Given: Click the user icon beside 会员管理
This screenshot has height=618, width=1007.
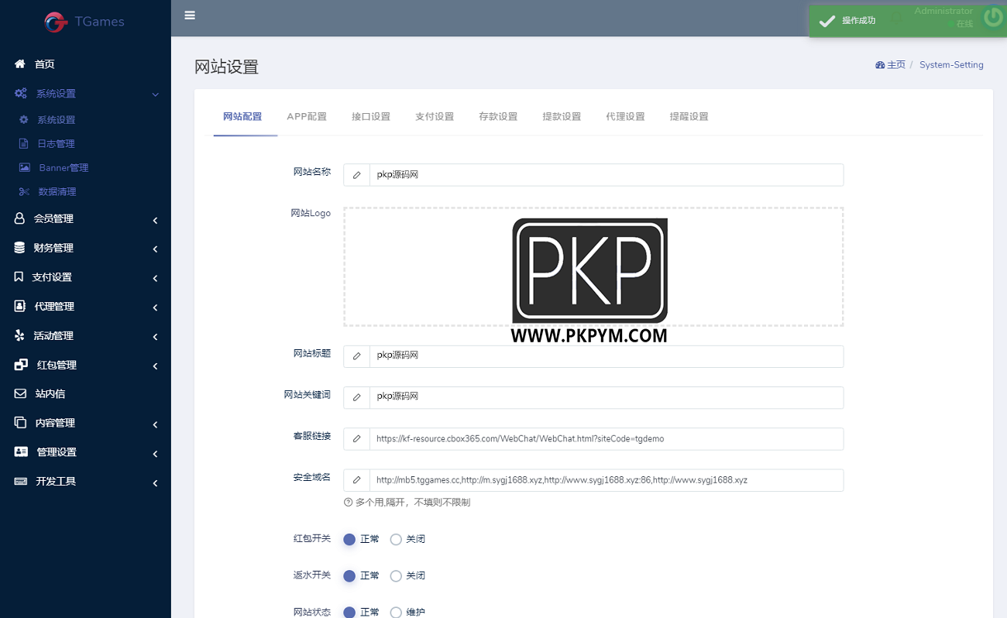Looking at the screenshot, I should point(19,218).
